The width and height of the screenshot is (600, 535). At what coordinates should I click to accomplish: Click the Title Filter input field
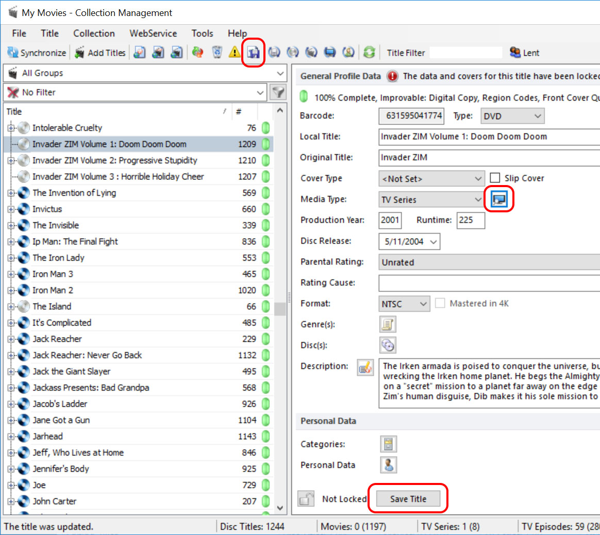(465, 53)
